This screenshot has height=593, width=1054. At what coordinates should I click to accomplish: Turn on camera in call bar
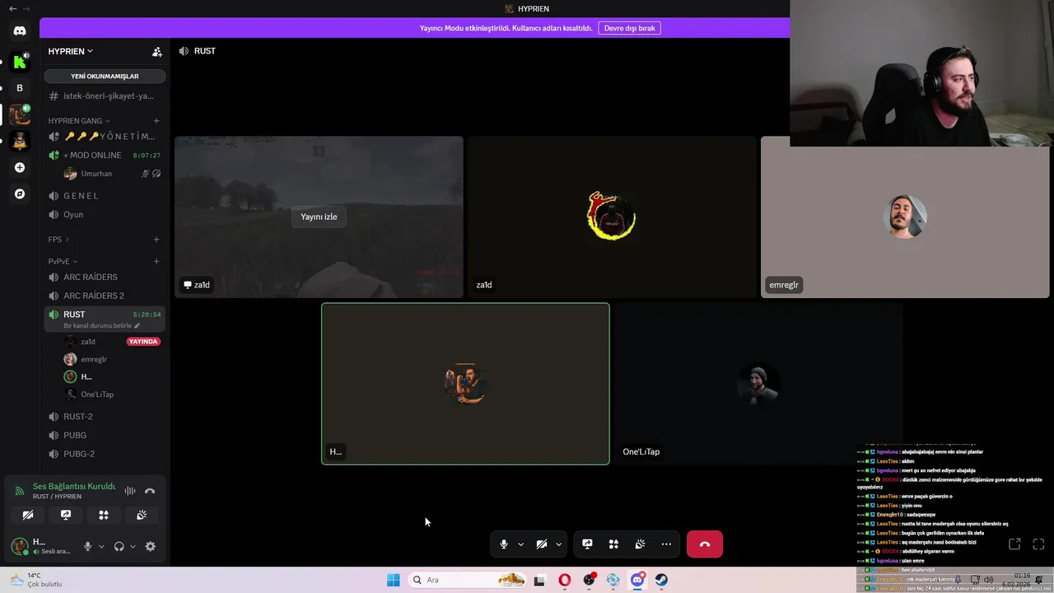click(x=542, y=544)
